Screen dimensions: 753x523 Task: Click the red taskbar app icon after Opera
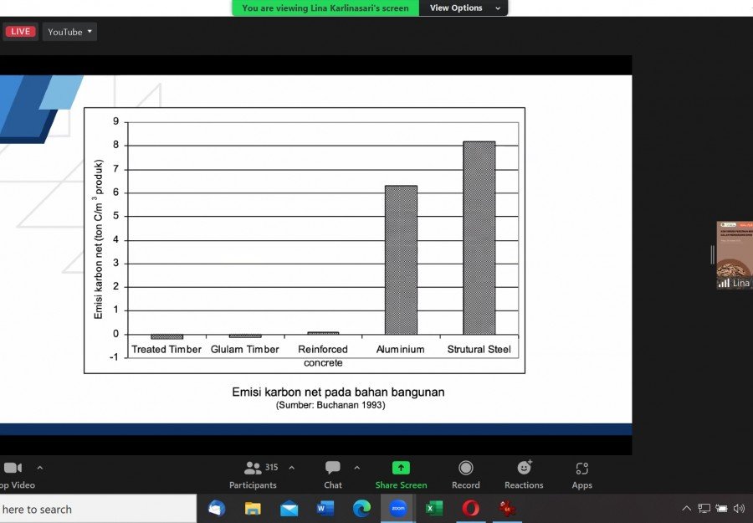tap(507, 508)
